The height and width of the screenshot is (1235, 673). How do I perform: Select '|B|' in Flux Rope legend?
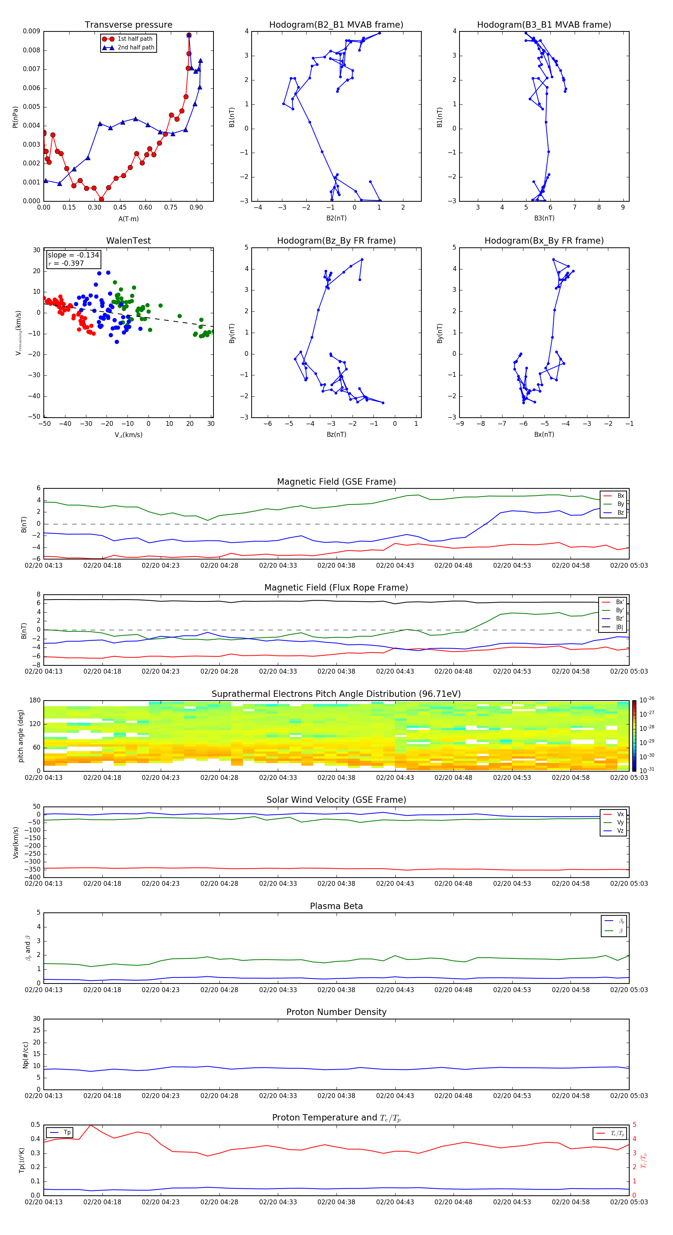[x=613, y=627]
